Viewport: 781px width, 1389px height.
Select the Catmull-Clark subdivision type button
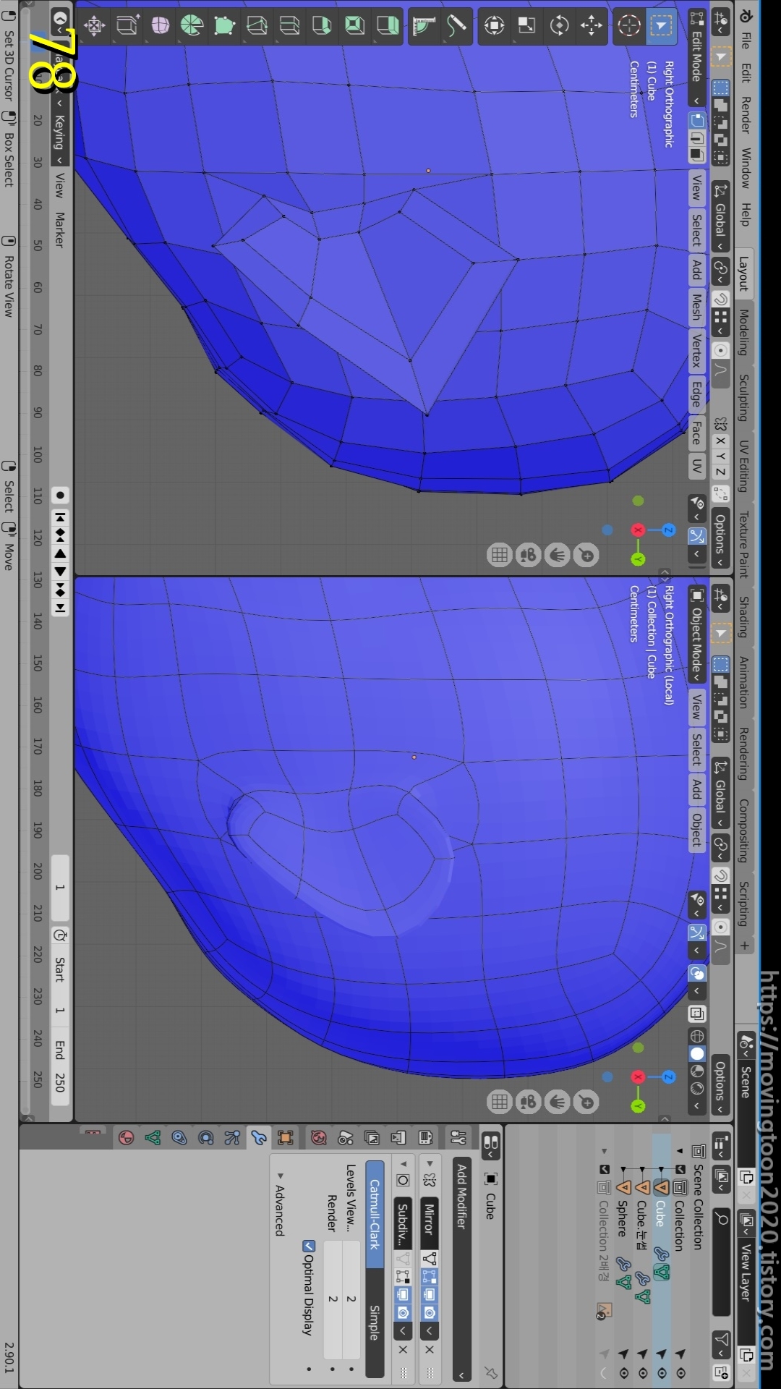(375, 1214)
